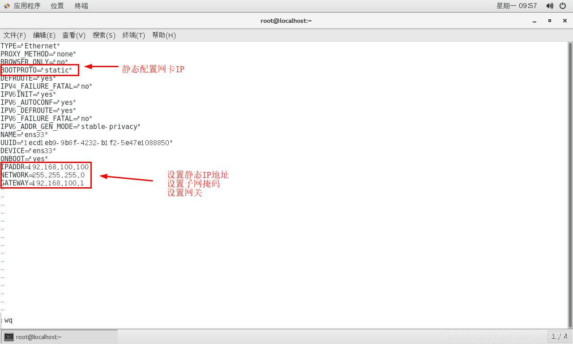Click the IPV6INIT="yes" line
This screenshot has height=344, width=573.
[28, 94]
